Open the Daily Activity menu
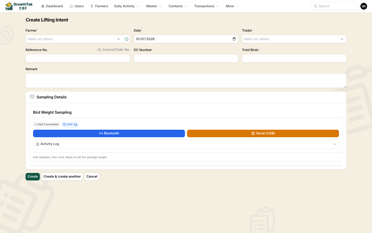 (x=127, y=6)
